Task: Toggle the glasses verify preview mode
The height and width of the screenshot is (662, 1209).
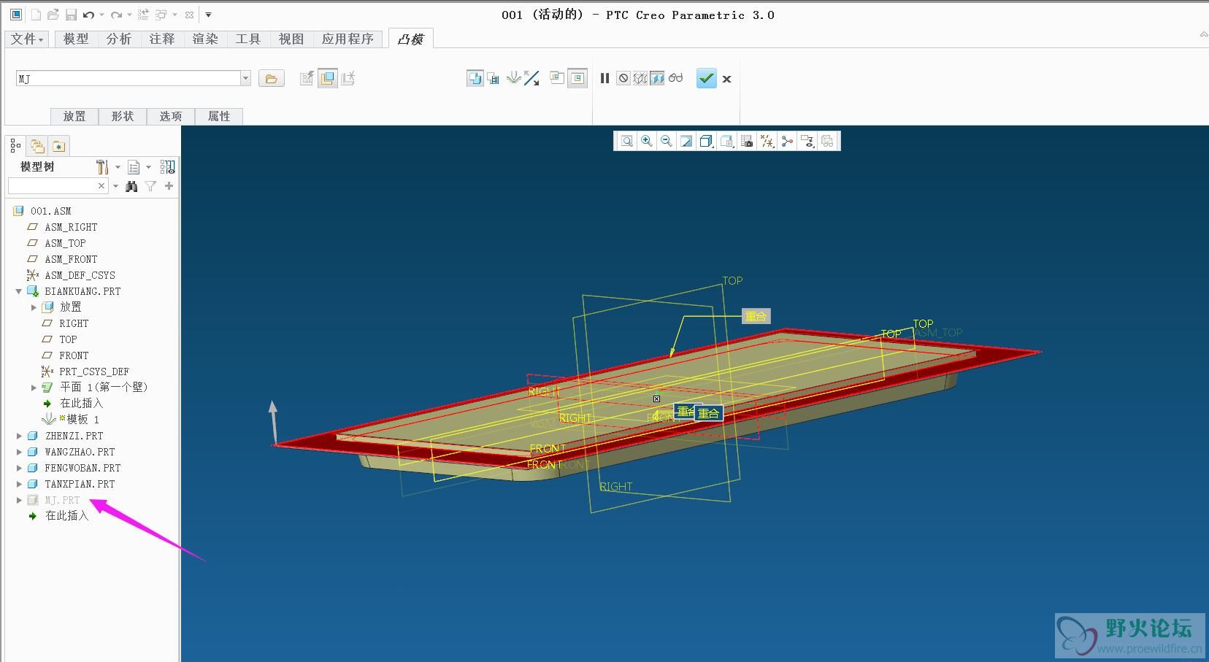Action: tap(676, 78)
